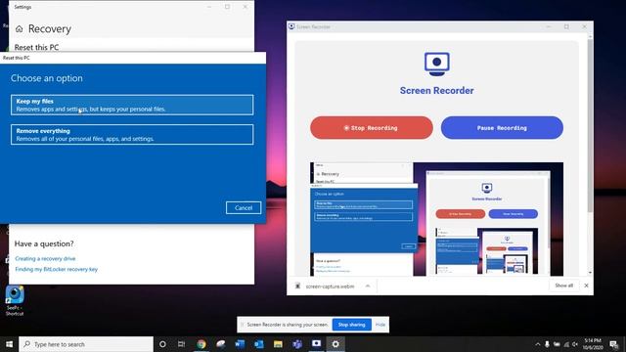Screen dimensions: 626x352
Task: Click the screen-capture.webm download item
Action: click(330, 286)
